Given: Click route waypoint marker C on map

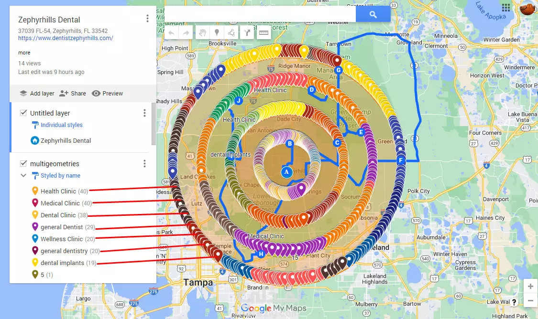Looking at the screenshot, I should pyautogui.click(x=337, y=142).
